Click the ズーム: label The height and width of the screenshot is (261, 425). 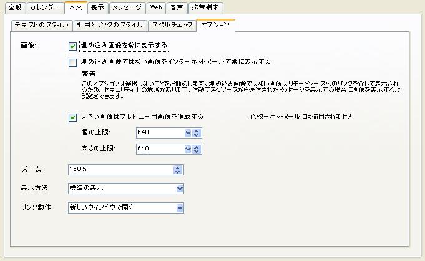click(x=32, y=169)
